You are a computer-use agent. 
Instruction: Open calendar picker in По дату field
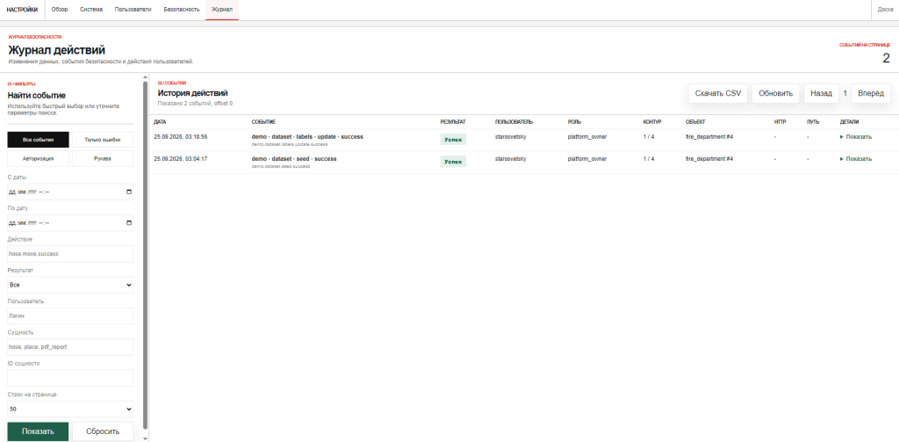[128, 222]
